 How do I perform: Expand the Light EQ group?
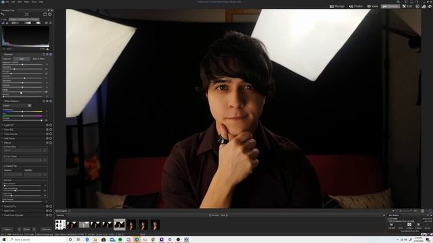pos(2,125)
